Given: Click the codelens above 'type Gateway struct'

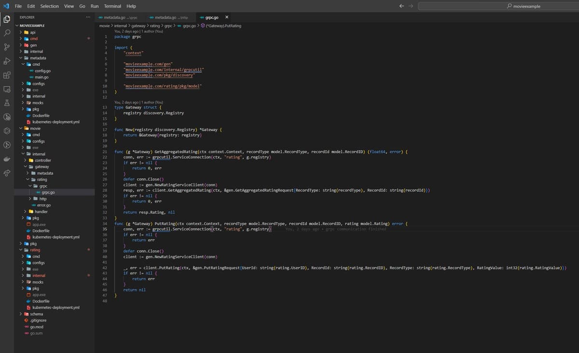Looking at the screenshot, I should coord(138,102).
